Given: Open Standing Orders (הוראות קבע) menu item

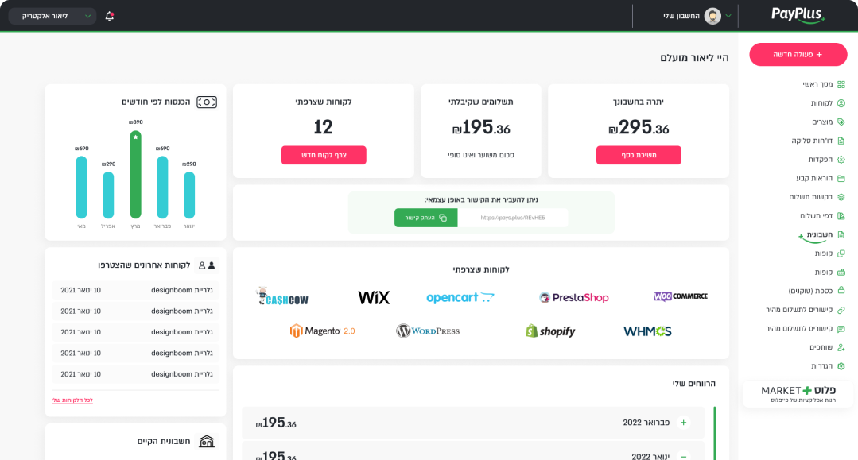Looking at the screenshot, I should 814,178.
